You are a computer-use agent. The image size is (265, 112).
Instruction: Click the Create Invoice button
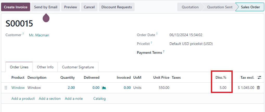16,7
